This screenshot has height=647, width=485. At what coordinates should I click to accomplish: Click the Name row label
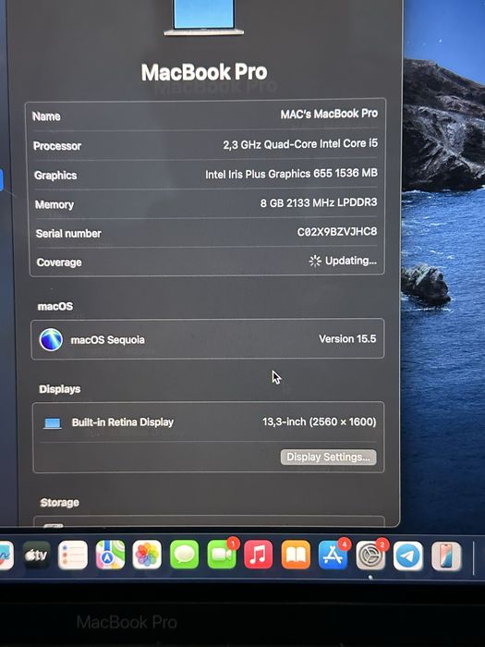click(46, 116)
